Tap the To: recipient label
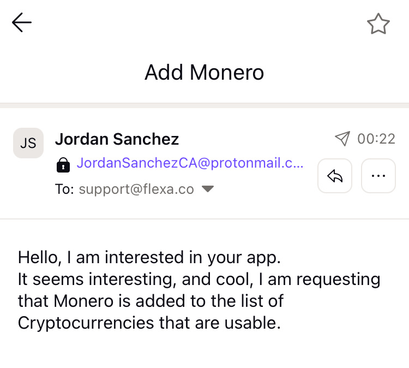This screenshot has height=368, width=409. (65, 189)
